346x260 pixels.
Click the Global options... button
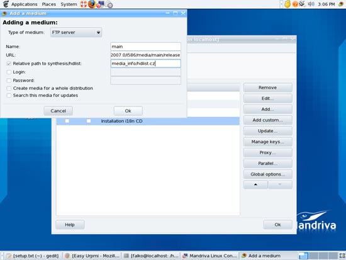268,174
